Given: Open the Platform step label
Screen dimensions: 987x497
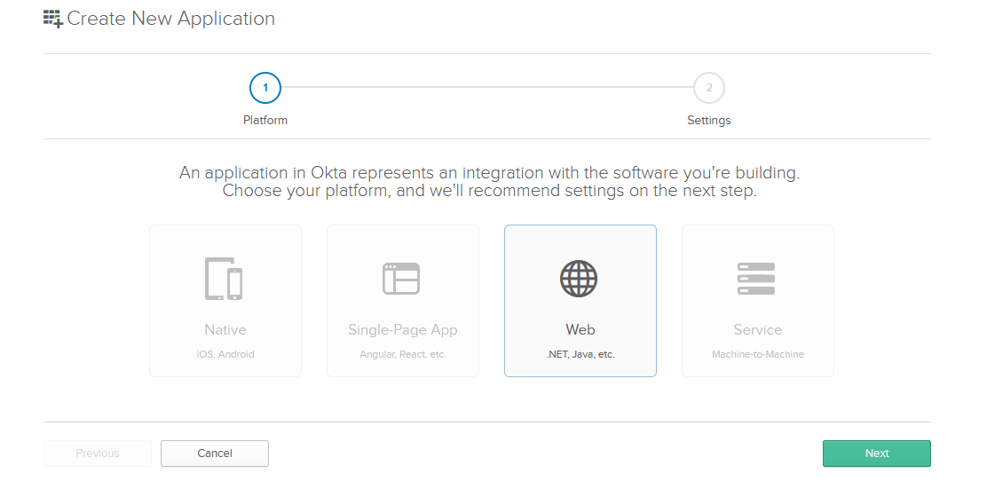Looking at the screenshot, I should tap(265, 120).
